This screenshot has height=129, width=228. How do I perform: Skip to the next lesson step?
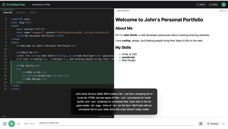(18, 124)
